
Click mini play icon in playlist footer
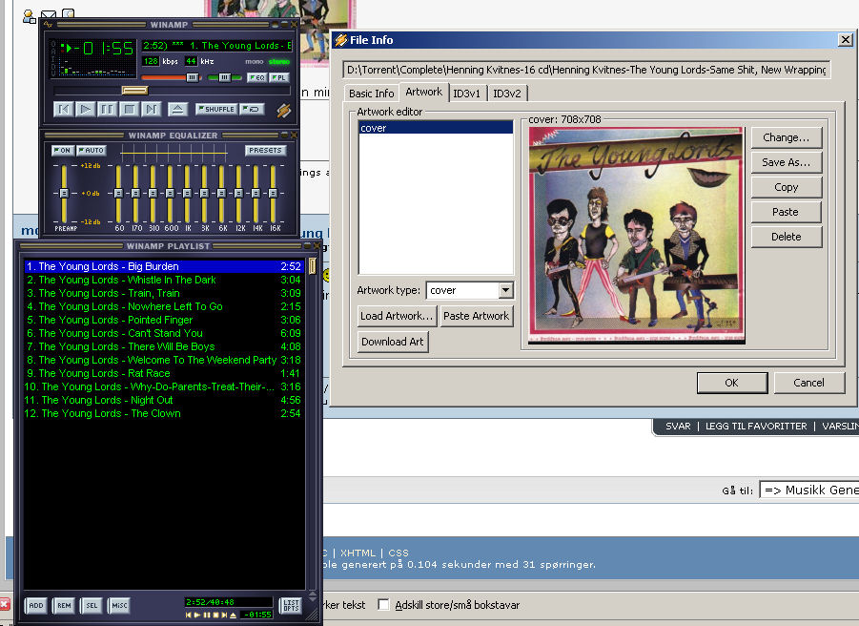[x=197, y=616]
